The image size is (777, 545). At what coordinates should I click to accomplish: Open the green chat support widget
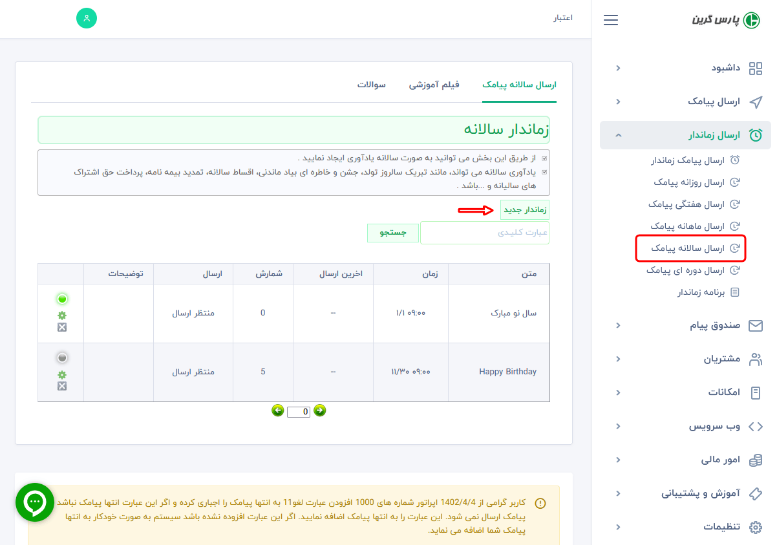(34, 502)
